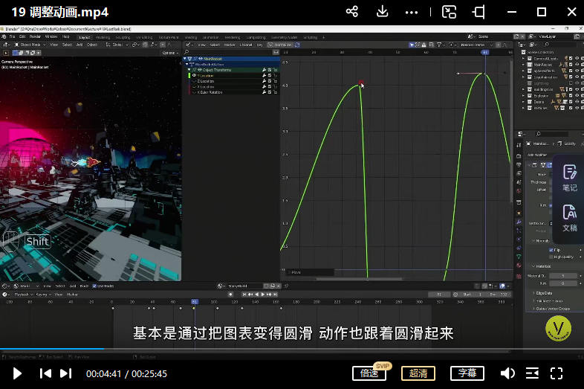Open the 笔记 notes panel
Screen dimensions: 584x389
tap(569, 177)
